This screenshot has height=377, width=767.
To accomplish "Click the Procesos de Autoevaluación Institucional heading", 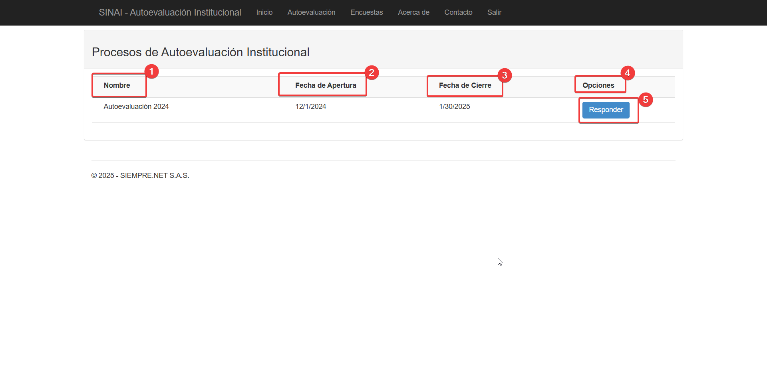I will (201, 52).
